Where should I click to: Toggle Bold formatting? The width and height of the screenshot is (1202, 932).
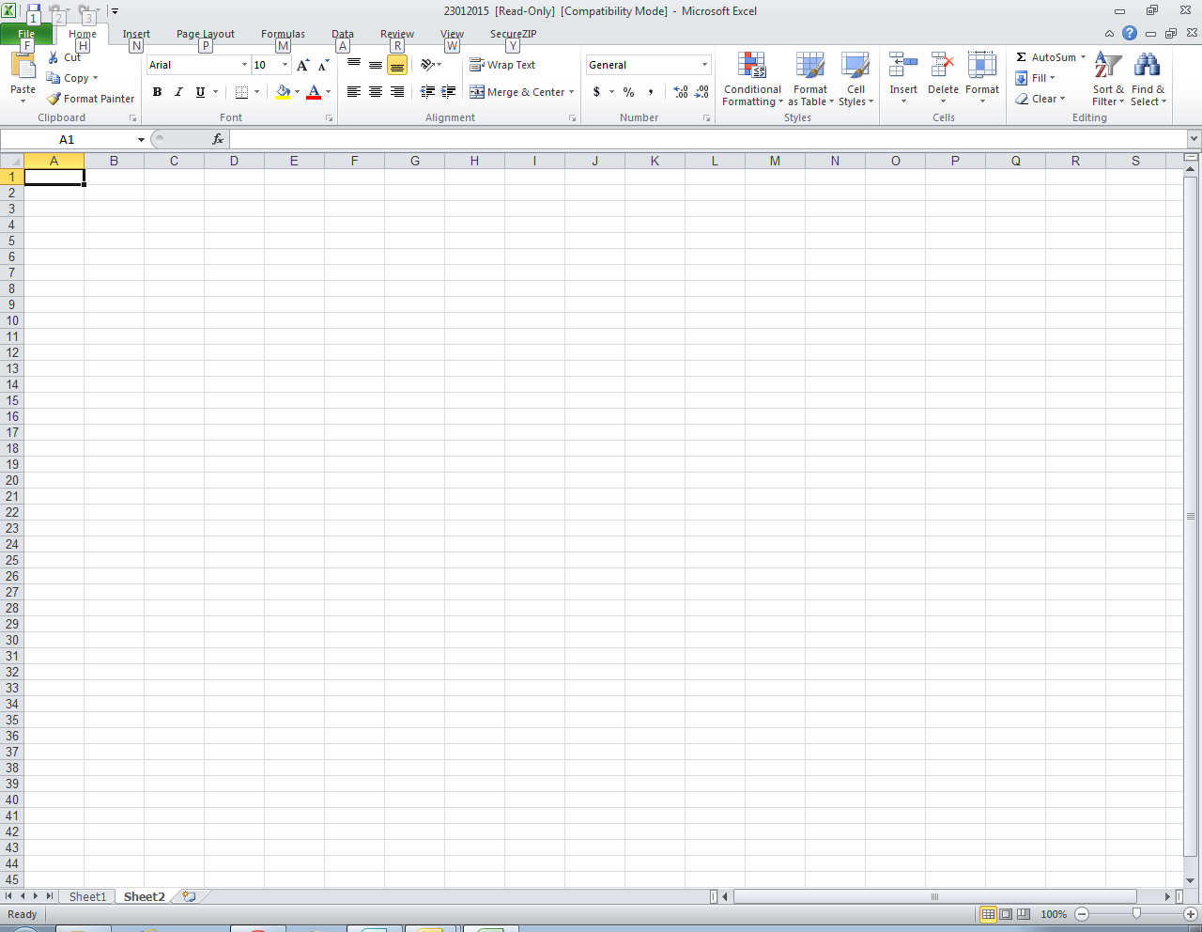[157, 92]
